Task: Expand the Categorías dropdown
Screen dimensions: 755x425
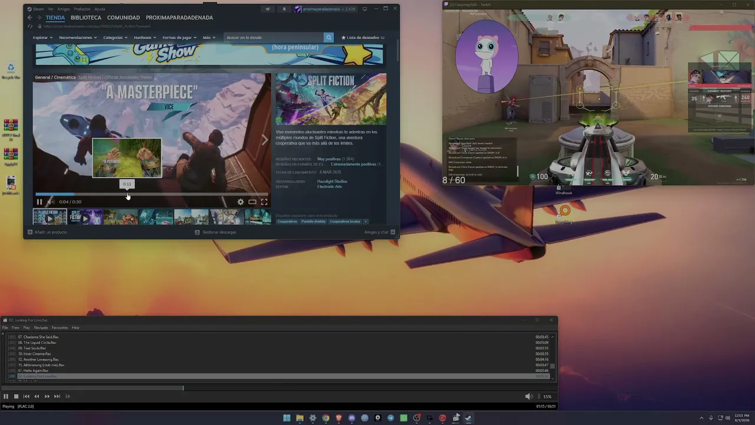Action: pos(115,38)
